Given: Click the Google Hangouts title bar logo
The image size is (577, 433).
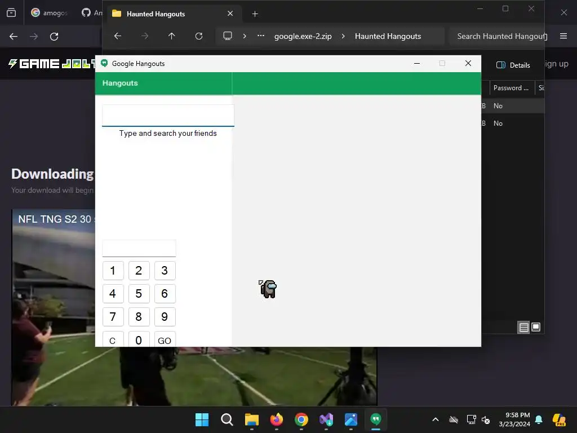Looking at the screenshot, I should click(104, 63).
